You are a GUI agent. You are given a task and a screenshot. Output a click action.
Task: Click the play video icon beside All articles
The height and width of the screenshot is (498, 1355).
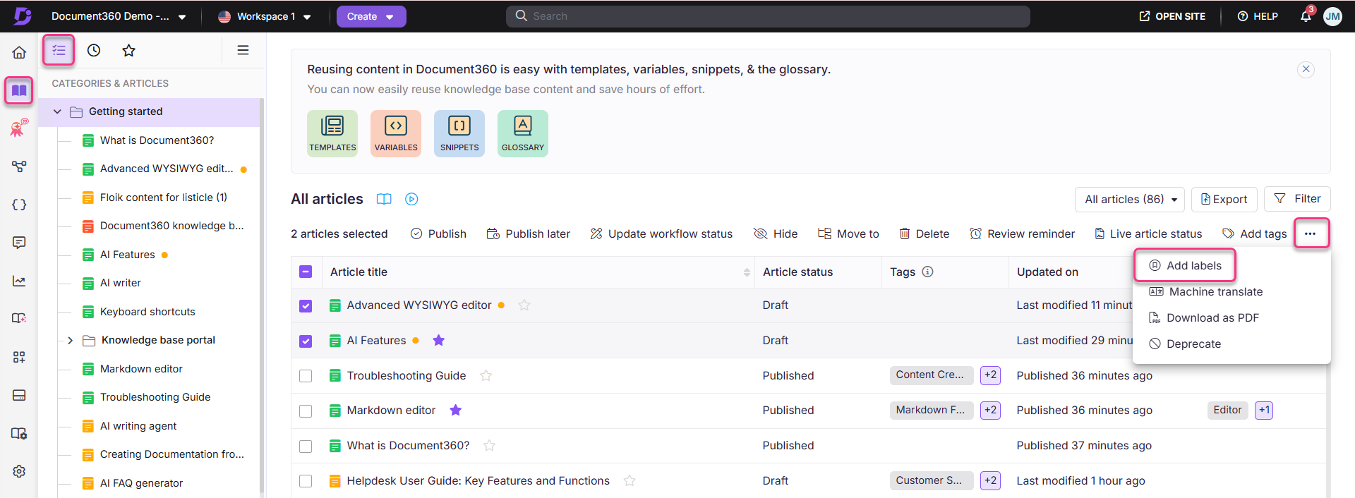[411, 199]
